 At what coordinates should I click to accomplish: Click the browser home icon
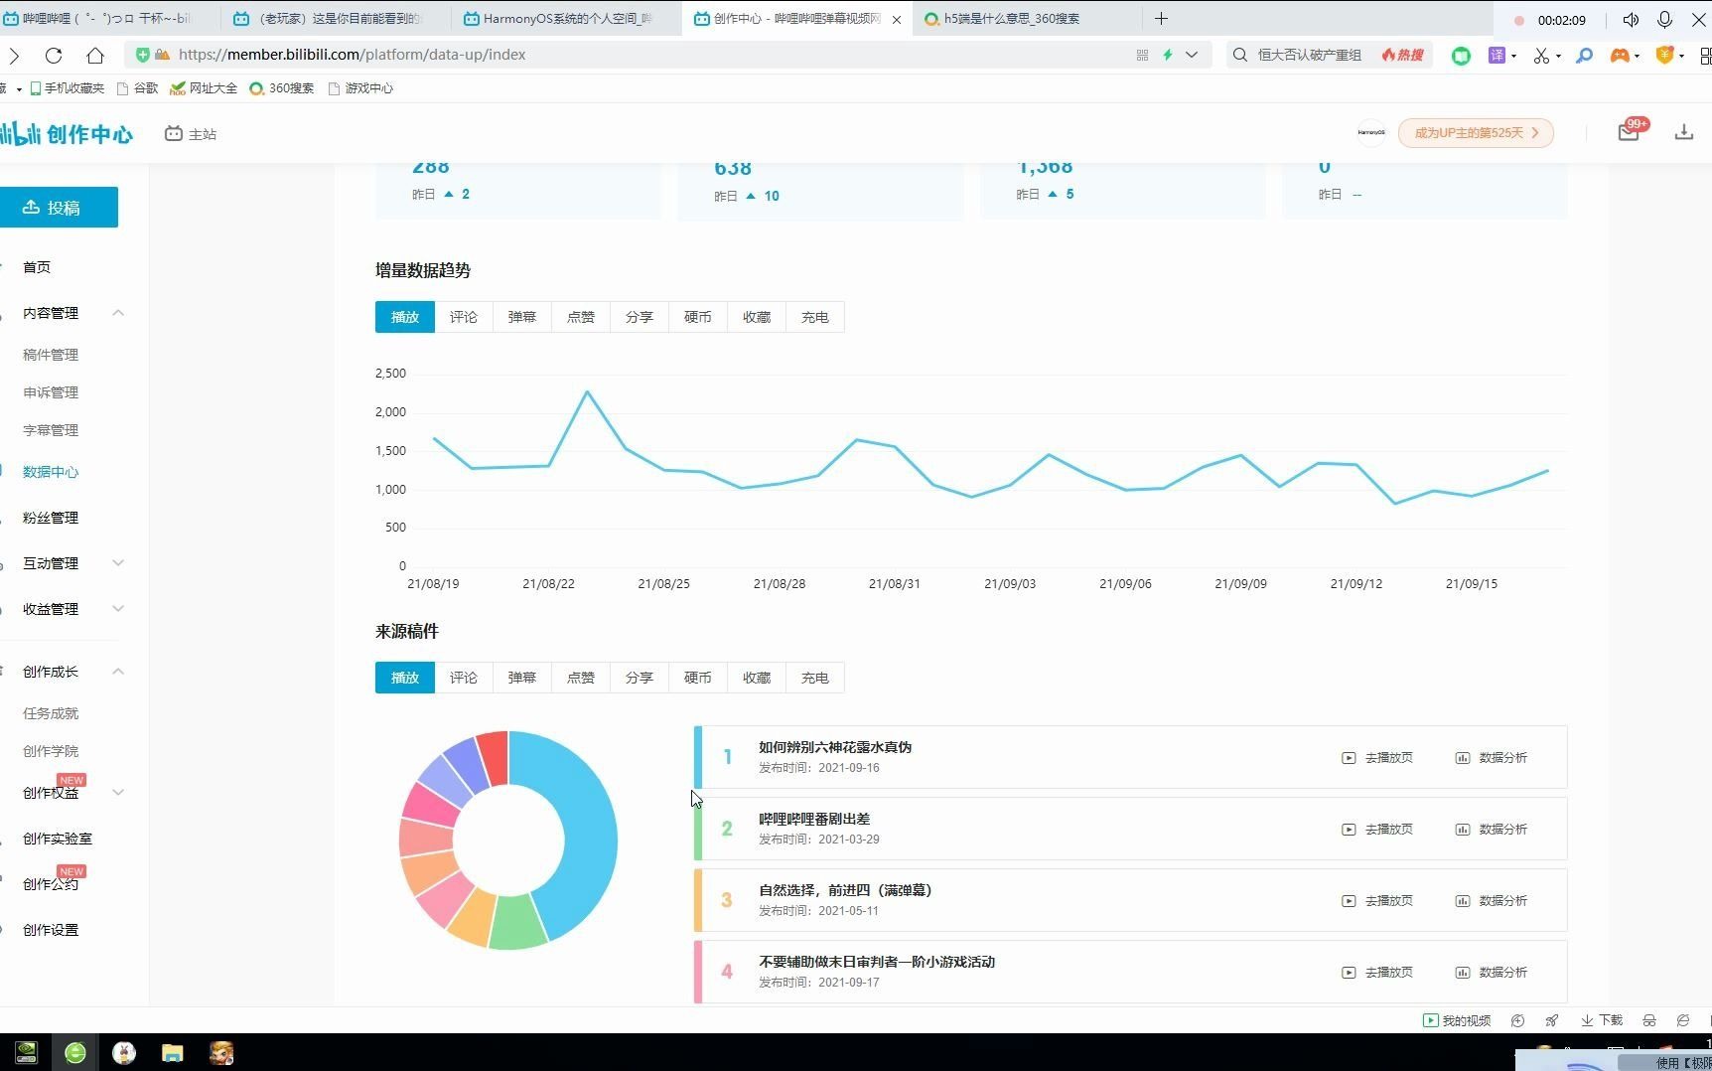point(95,55)
